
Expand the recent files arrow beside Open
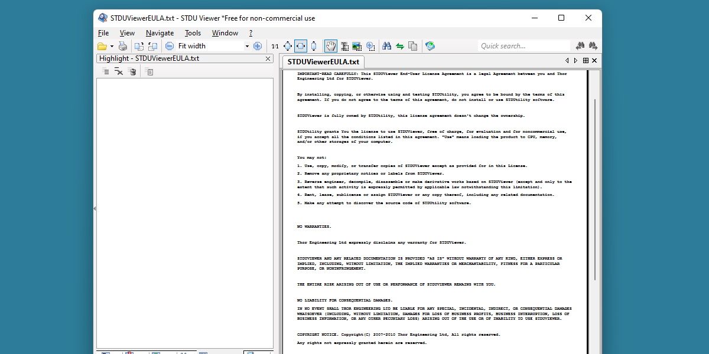[111, 46]
